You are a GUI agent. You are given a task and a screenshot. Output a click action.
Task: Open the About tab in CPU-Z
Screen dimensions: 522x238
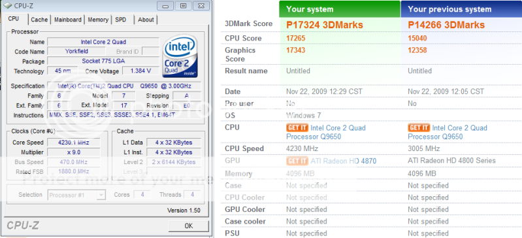click(146, 20)
